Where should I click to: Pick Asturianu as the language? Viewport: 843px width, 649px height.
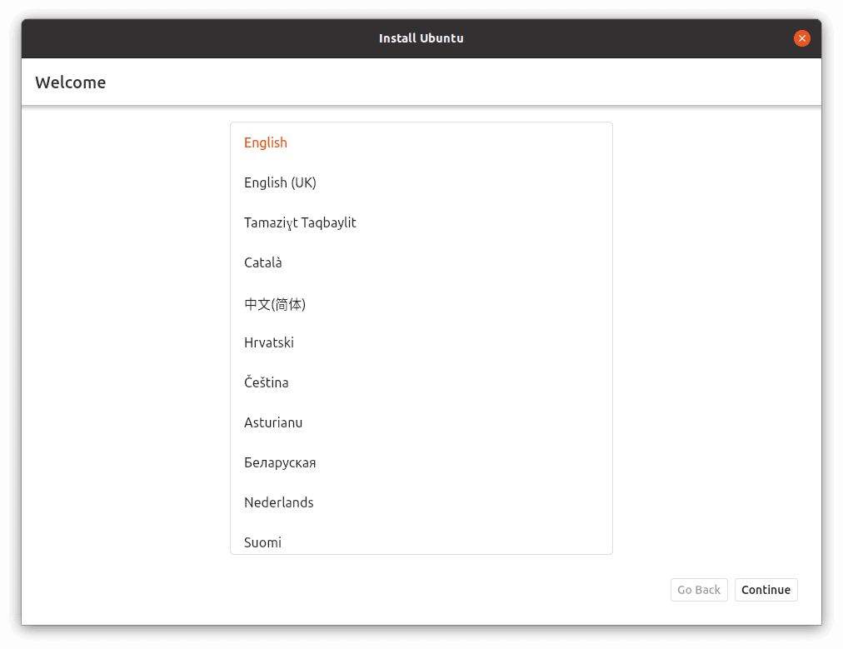(x=273, y=422)
